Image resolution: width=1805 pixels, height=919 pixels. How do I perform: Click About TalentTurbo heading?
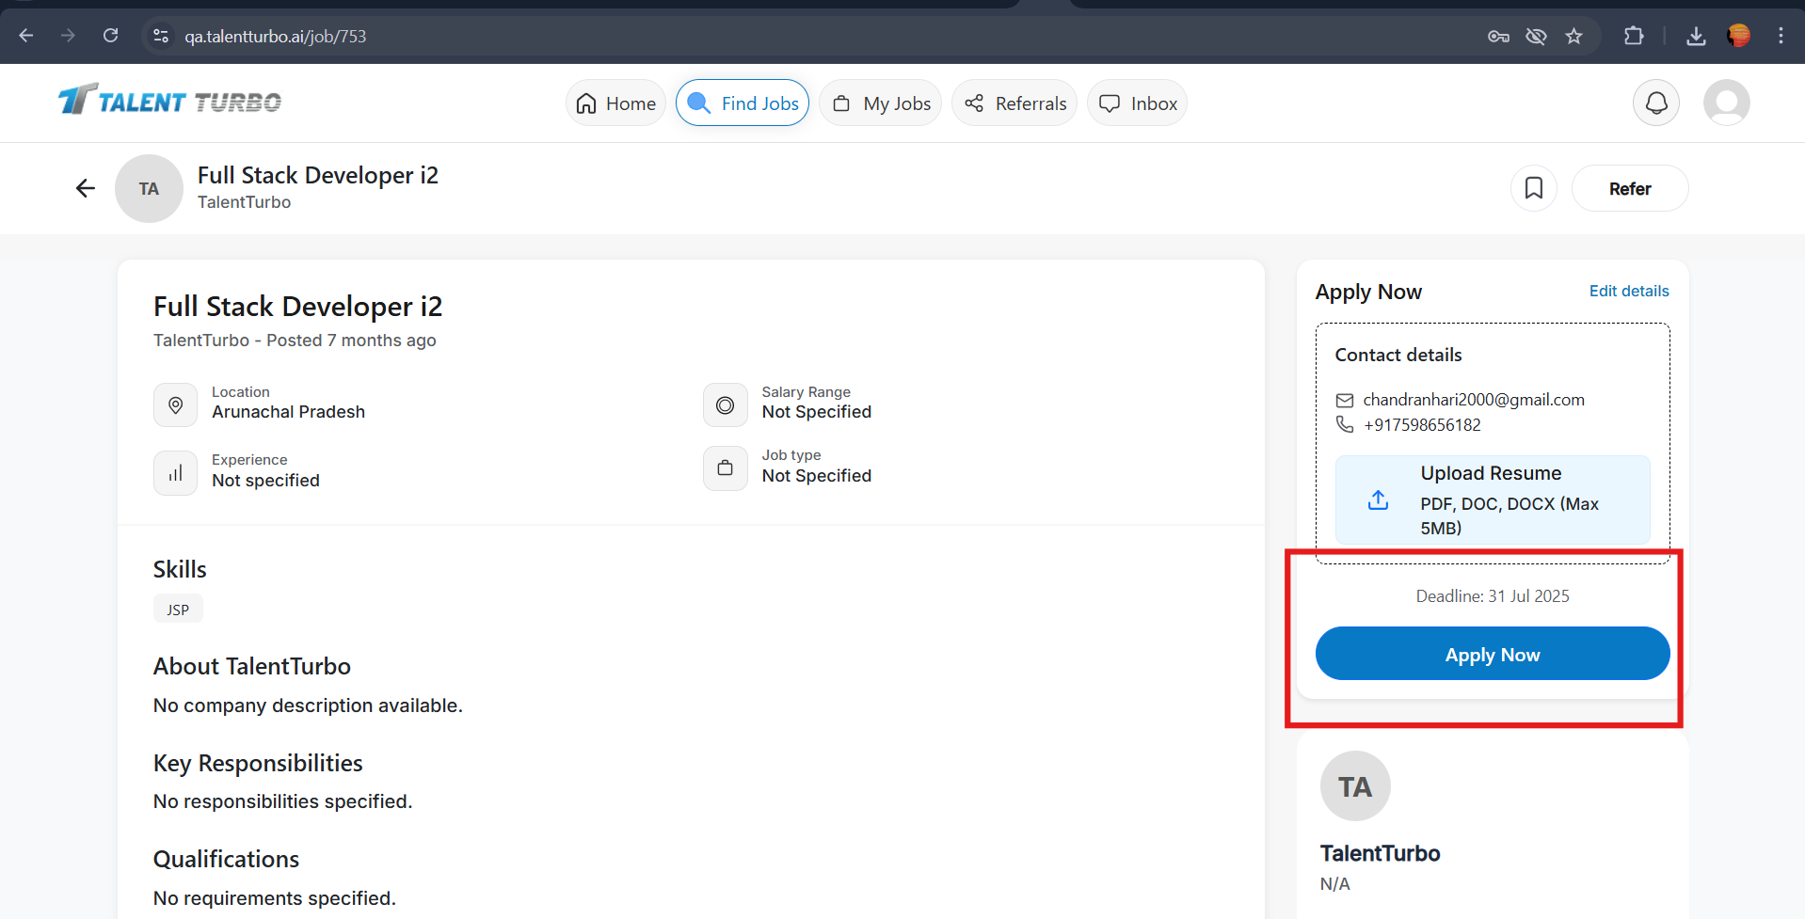pos(252,666)
